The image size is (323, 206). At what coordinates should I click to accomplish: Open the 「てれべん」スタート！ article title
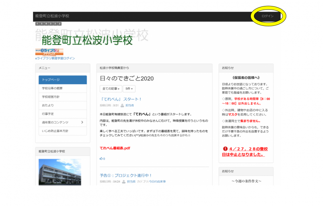121,99
